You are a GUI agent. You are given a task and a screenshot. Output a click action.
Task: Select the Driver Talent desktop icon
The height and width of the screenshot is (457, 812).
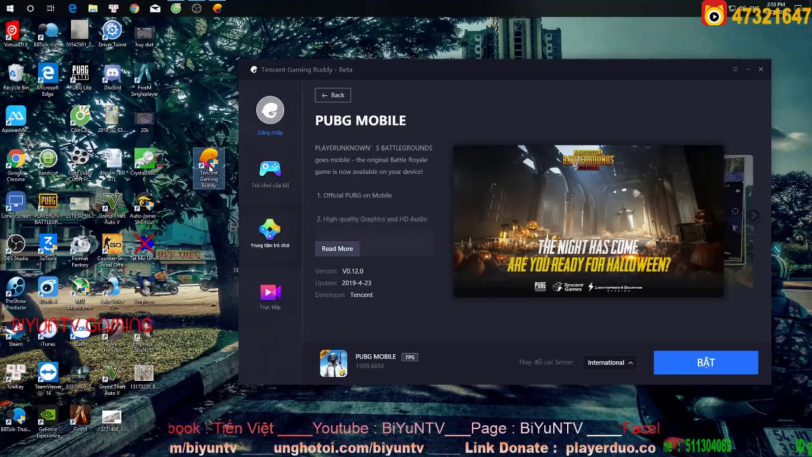tap(112, 34)
